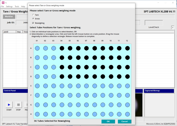Click the '36 Tubes Selected for Reweighing' text

coord(52,121)
